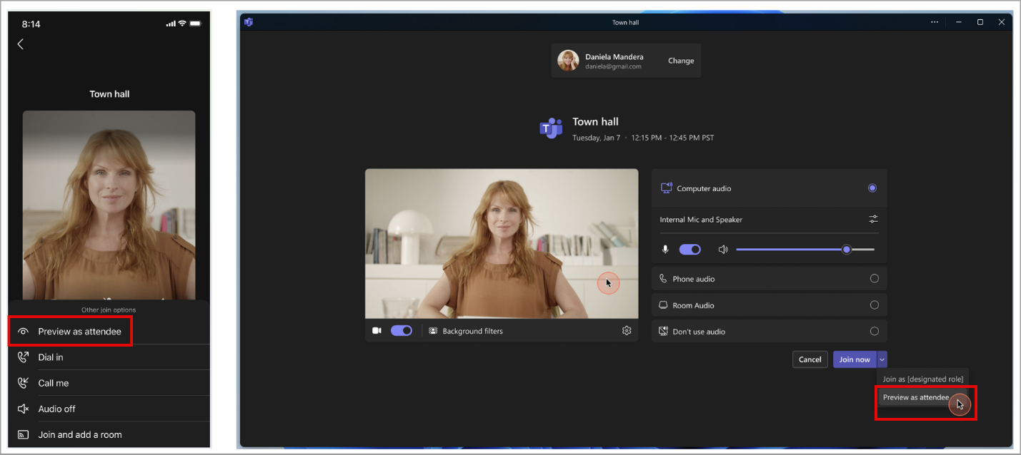
Task: Open the more options ellipsis in the title bar
Action: click(935, 22)
